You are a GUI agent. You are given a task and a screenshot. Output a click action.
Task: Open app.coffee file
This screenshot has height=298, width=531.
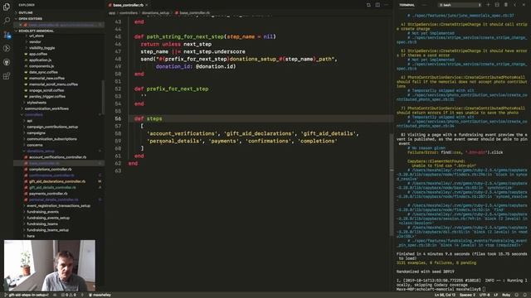coord(38,54)
